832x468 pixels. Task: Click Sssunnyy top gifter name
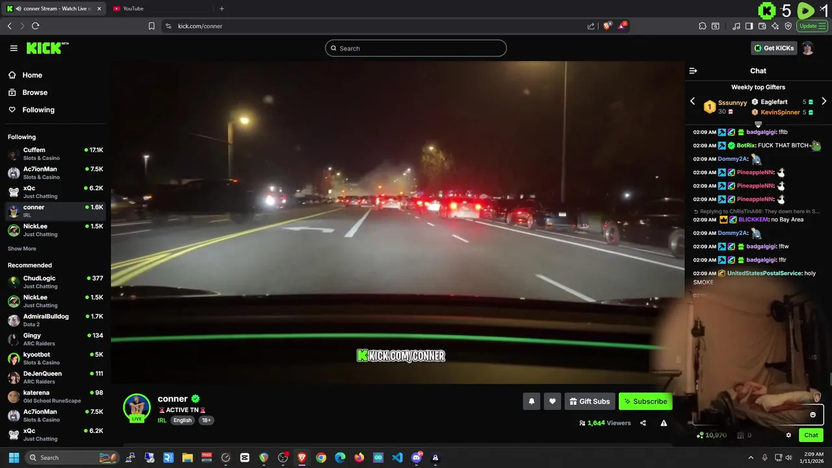[x=733, y=103]
